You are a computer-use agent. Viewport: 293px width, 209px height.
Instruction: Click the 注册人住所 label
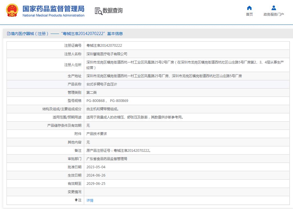(x=73, y=65)
